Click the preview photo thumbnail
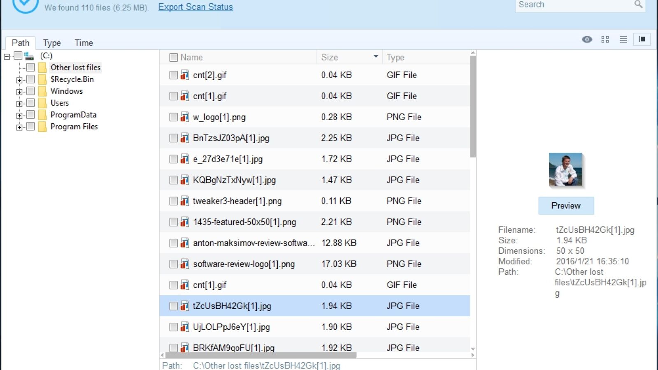Viewport: 658px width, 370px height. point(565,170)
